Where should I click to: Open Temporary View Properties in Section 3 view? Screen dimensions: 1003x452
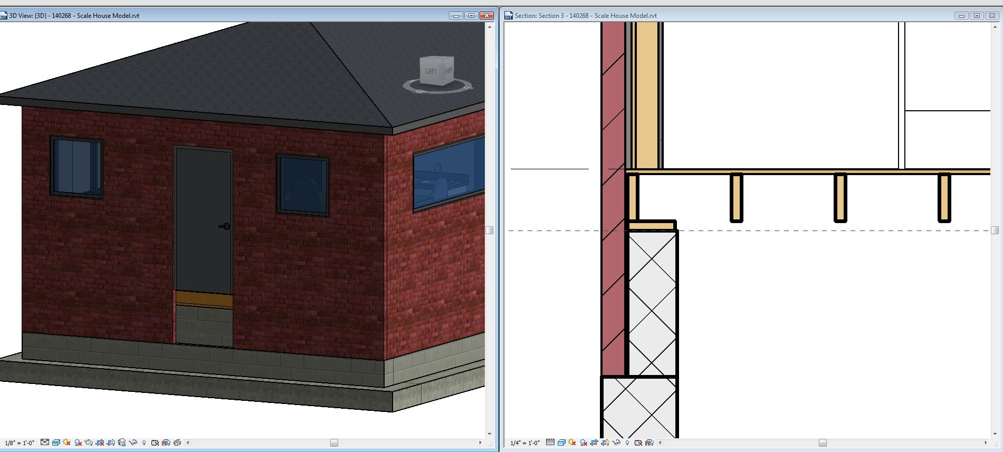point(638,443)
